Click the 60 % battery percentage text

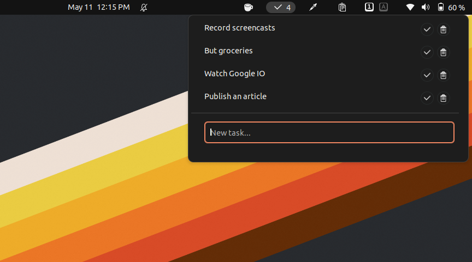tap(456, 8)
